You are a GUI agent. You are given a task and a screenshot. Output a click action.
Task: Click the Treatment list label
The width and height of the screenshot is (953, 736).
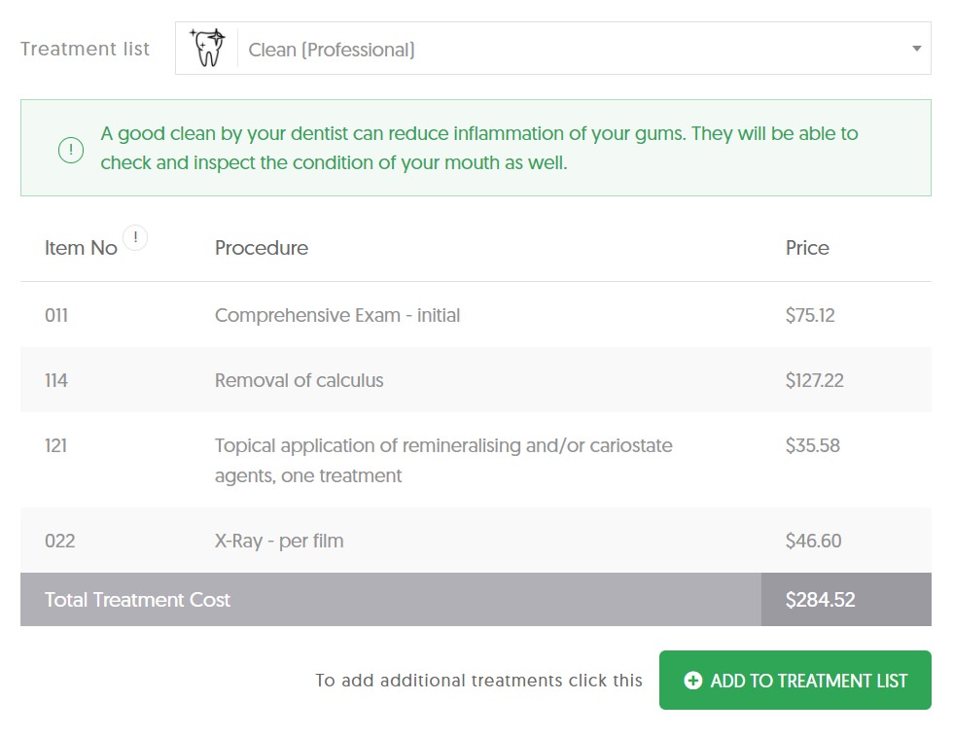86,49
